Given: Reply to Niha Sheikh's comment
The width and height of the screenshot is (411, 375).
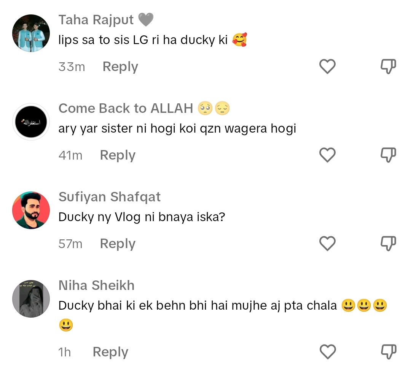Looking at the screenshot, I should click(x=110, y=351).
